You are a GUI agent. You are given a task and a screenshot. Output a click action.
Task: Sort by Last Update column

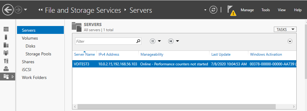221,54
